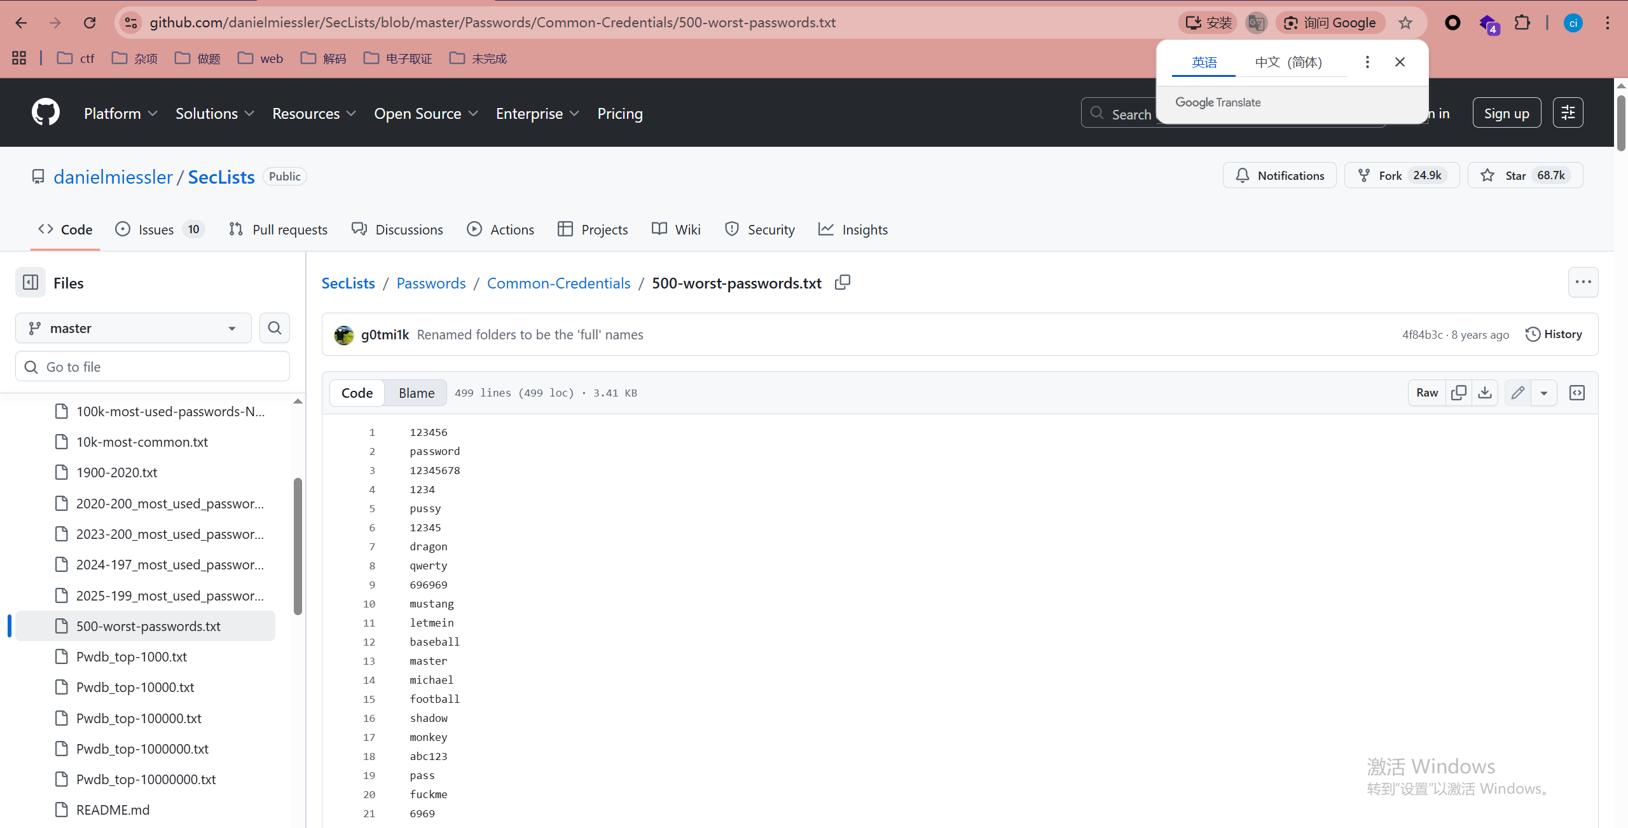
Task: Collapse the Files side panel
Action: pyautogui.click(x=31, y=283)
